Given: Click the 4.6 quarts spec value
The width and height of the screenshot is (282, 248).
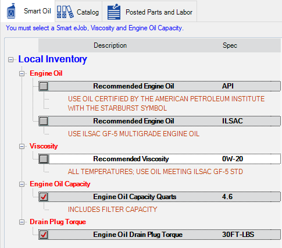Looking at the screenshot, I should coord(227,197).
